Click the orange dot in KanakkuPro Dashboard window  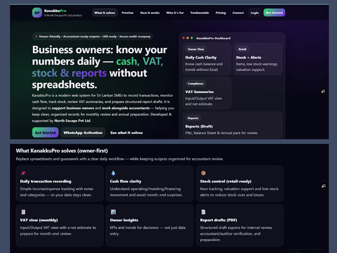187,38
